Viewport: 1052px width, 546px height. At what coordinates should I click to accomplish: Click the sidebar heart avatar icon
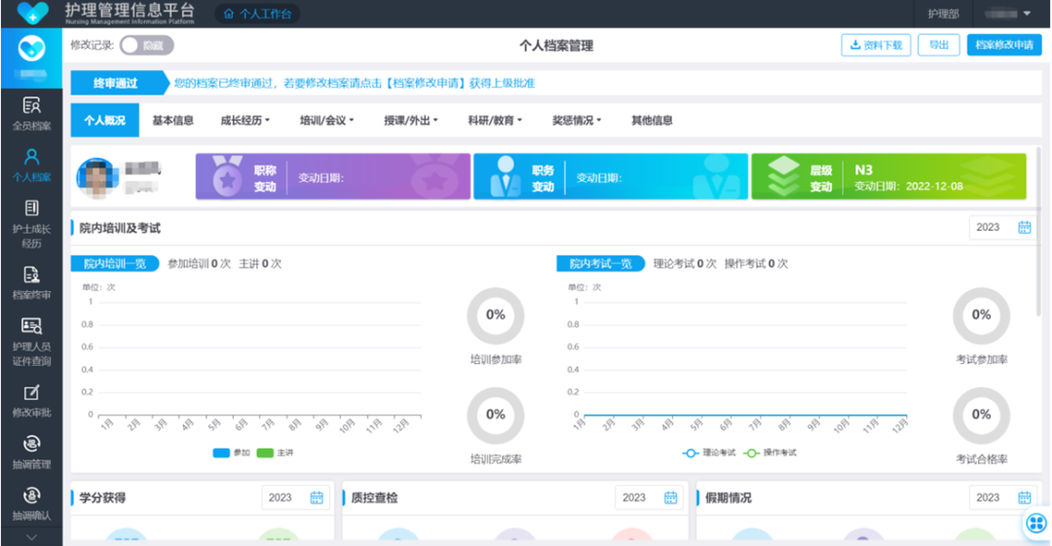pyautogui.click(x=31, y=50)
